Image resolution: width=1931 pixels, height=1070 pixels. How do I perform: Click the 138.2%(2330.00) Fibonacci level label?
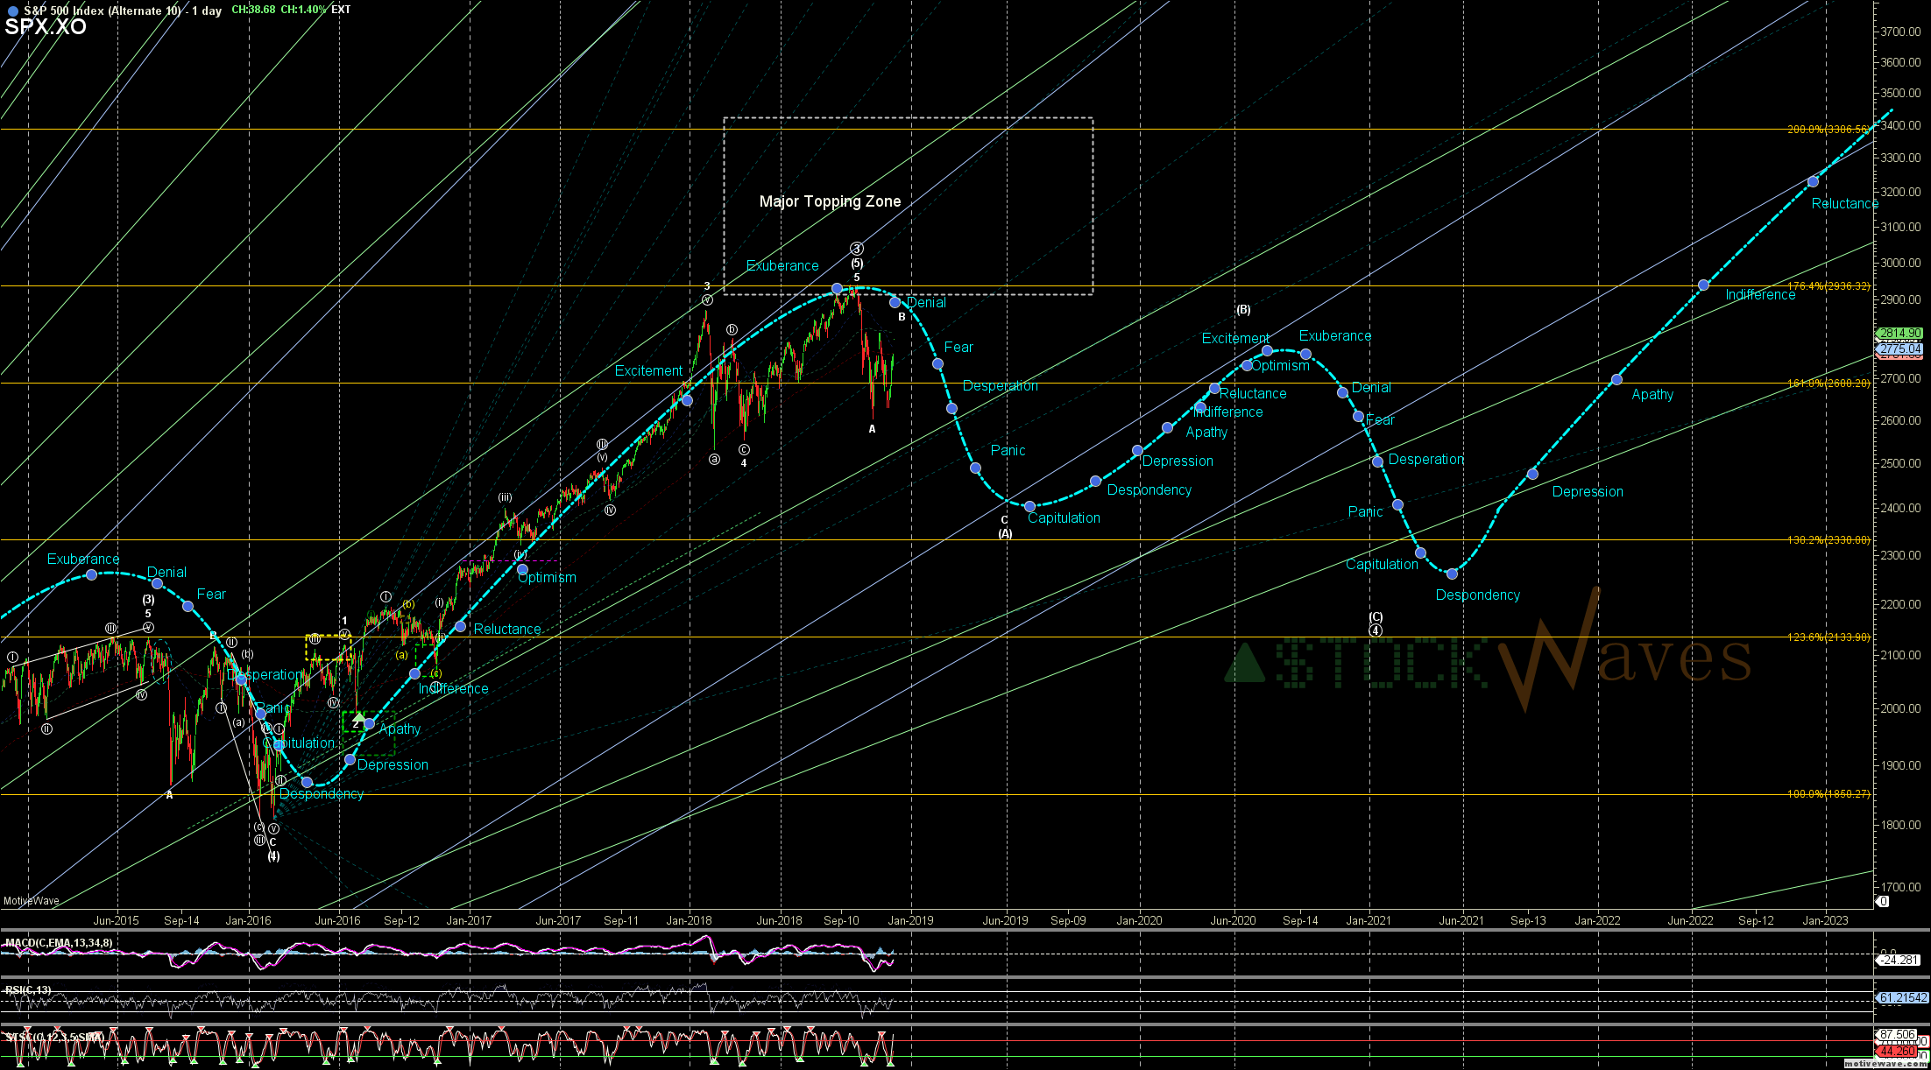[1828, 540]
